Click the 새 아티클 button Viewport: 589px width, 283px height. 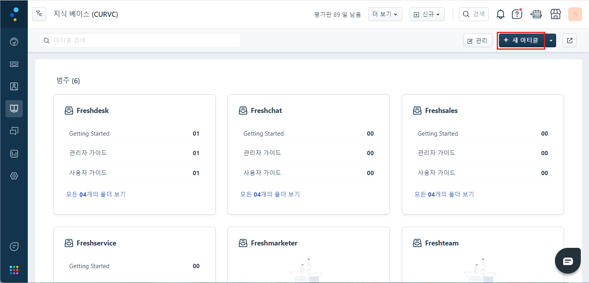click(x=521, y=40)
